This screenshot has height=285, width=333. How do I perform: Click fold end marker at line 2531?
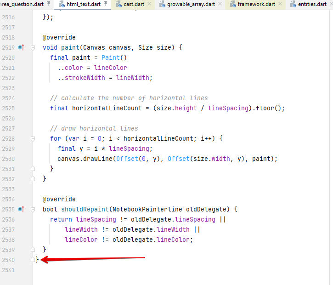[33, 169]
